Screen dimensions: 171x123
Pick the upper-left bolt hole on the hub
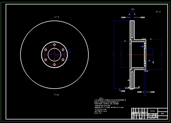(46, 50)
